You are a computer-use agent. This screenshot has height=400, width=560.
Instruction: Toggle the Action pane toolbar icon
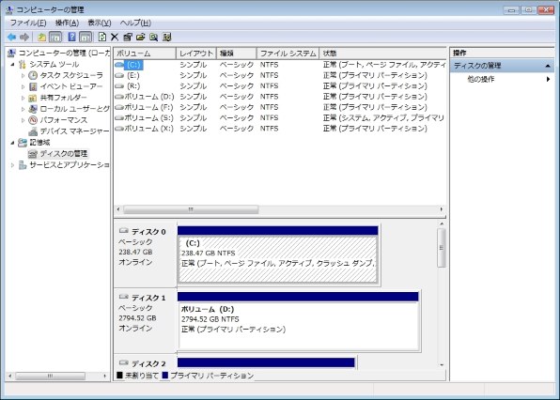pos(86,38)
